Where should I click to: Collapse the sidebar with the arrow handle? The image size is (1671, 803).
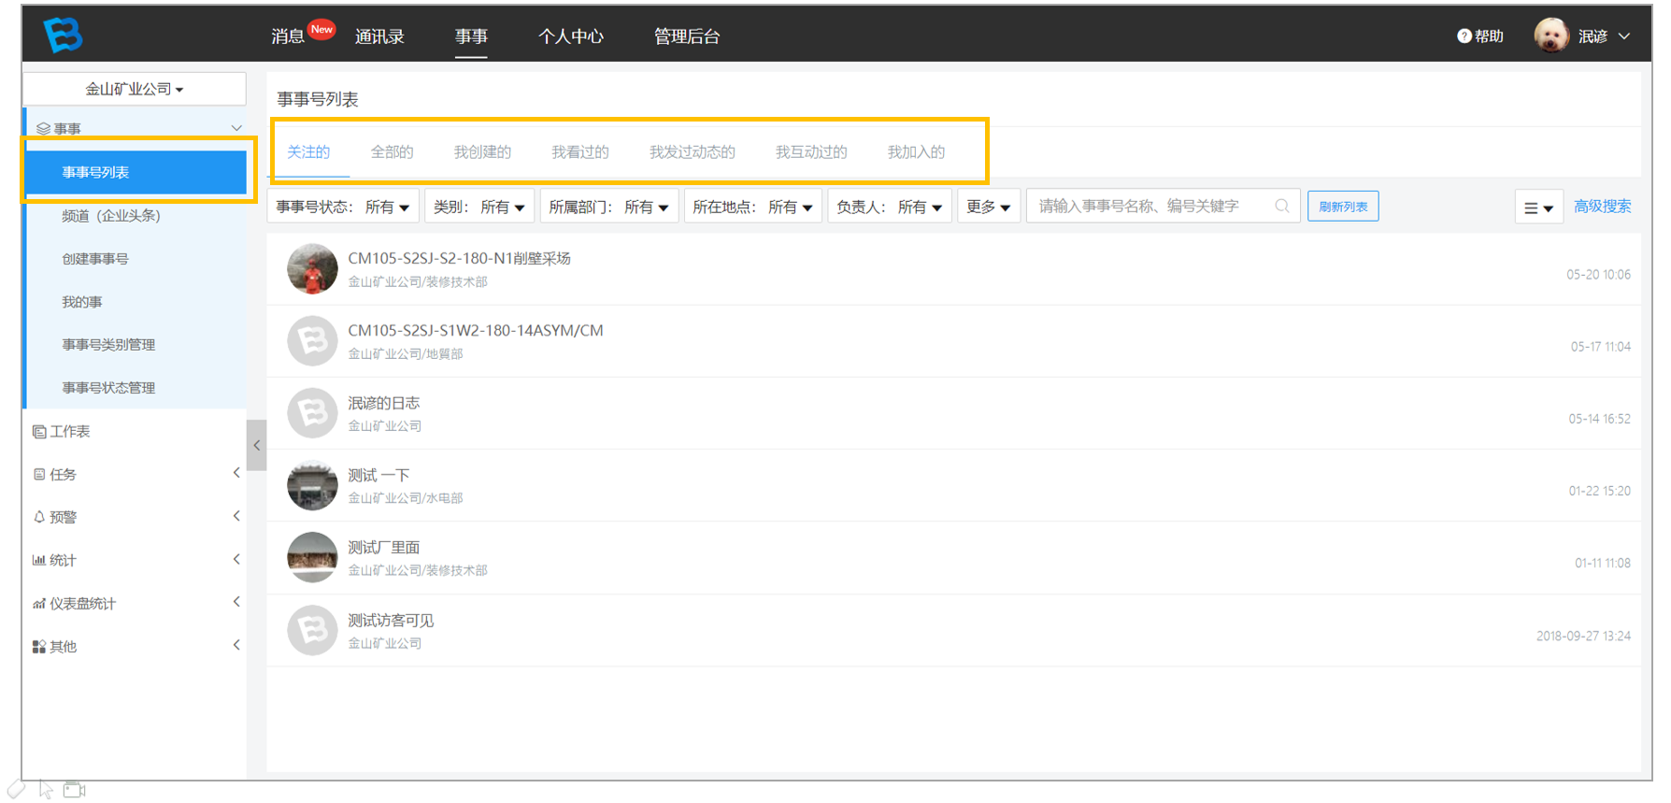(256, 445)
